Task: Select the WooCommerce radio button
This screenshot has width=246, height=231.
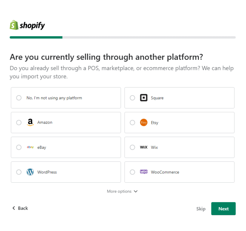Action: (132, 172)
